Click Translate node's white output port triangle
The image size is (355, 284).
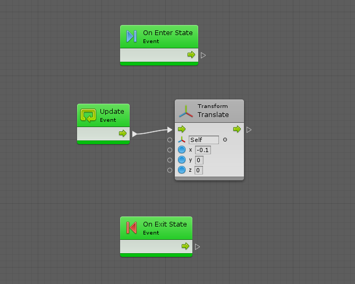click(249, 129)
